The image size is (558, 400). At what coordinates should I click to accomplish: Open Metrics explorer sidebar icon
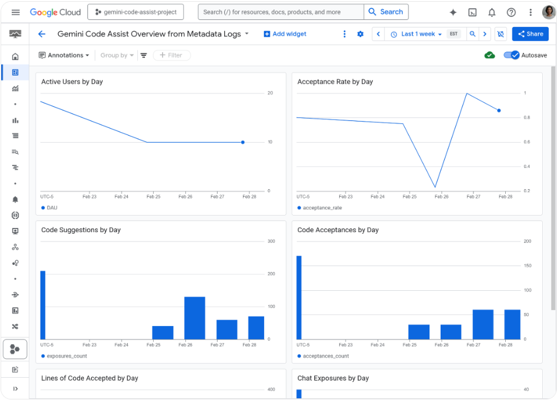pyautogui.click(x=15, y=88)
